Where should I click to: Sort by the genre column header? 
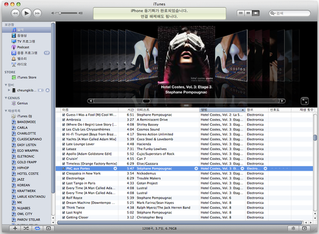point(257,110)
